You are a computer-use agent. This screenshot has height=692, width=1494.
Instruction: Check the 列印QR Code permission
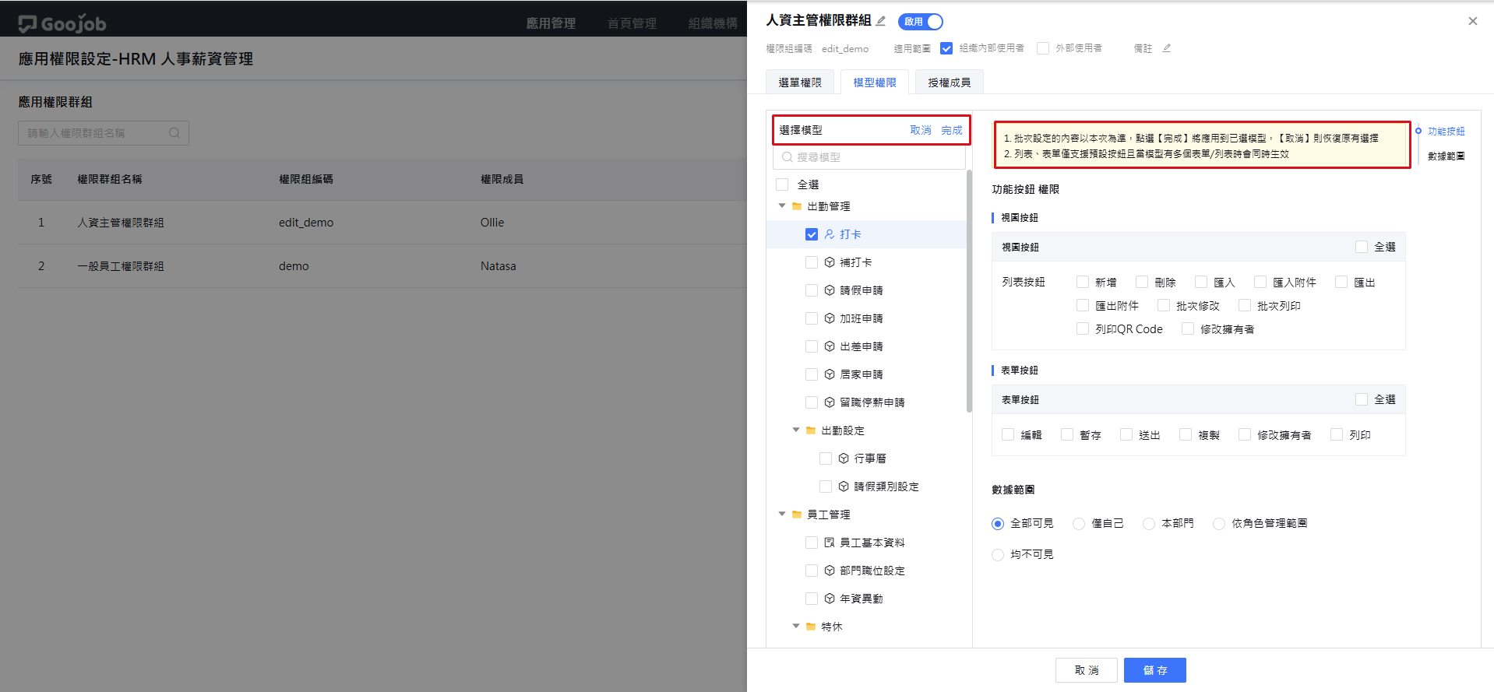coord(1083,328)
